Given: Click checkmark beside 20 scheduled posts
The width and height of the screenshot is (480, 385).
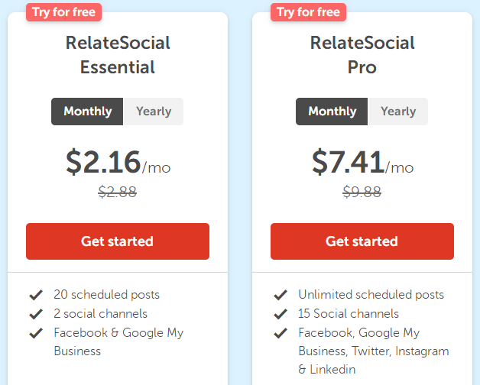Looking at the screenshot, I should 35,295.
